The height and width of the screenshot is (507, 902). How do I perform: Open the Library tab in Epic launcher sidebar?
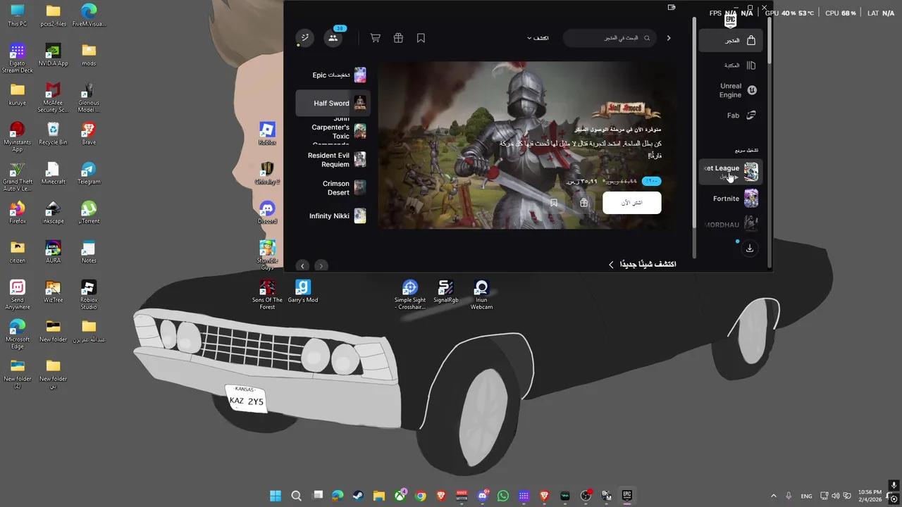coord(730,65)
